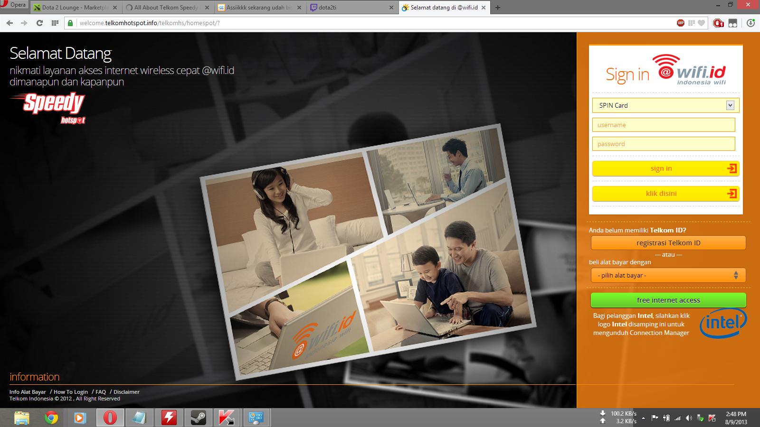Open the volume speaker tray icon
760x427 pixels.
(689, 418)
